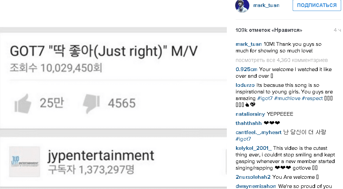The image size is (343, 189).
Task: Open cantfeel._.myheart's profile
Action: click(258, 132)
